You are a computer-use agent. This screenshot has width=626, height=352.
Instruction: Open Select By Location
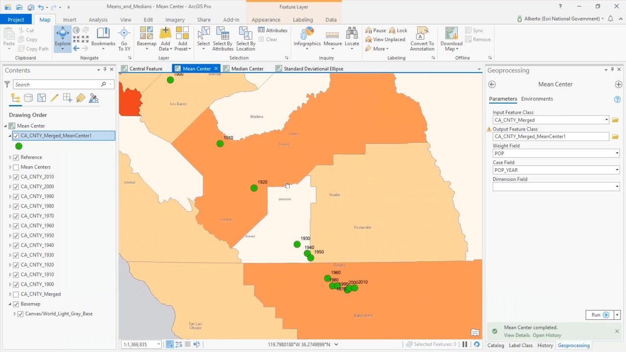pyautogui.click(x=246, y=38)
